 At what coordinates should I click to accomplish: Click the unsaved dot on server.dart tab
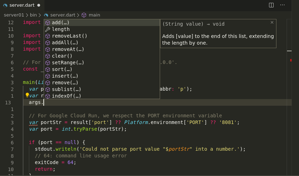point(39,5)
